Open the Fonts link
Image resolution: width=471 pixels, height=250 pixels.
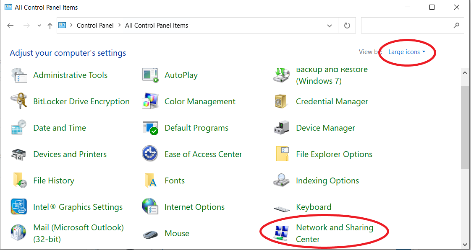[x=175, y=180]
